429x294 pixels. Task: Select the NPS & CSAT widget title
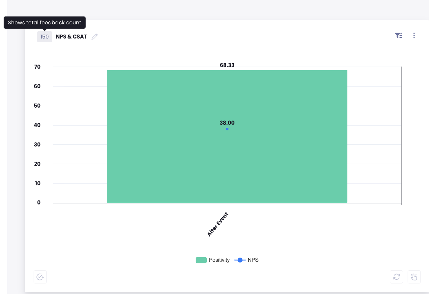pyautogui.click(x=71, y=37)
